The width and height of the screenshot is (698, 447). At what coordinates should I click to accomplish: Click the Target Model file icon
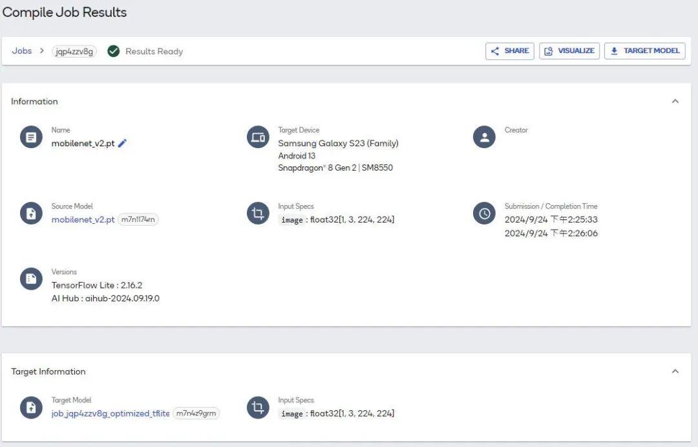(x=31, y=407)
